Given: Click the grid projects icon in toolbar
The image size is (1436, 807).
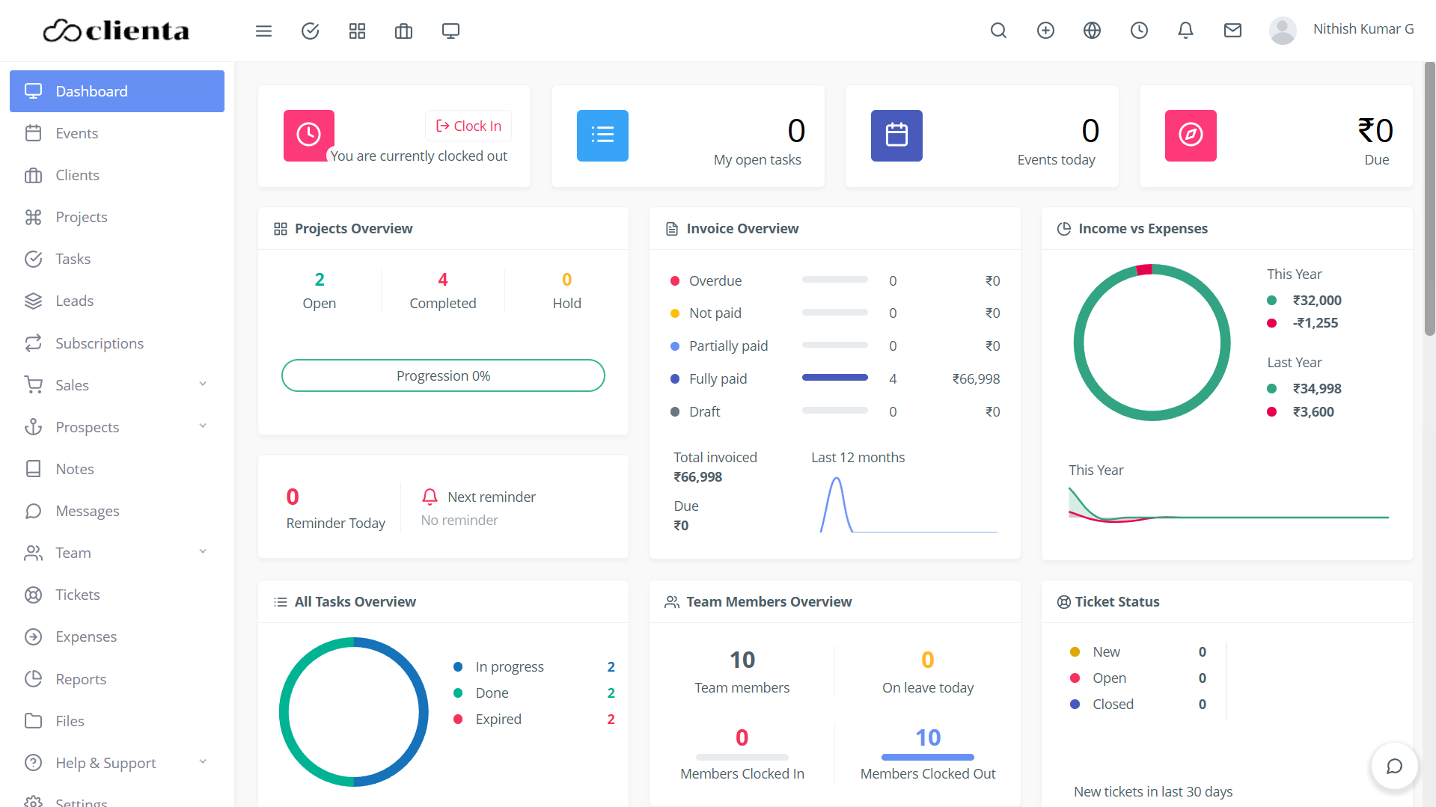Looking at the screenshot, I should [x=357, y=31].
